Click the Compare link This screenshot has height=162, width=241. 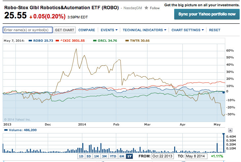(x=87, y=30)
